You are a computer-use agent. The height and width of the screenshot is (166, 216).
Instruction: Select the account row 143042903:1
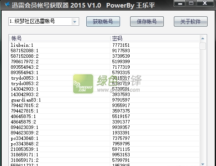pyautogui.click(x=104, y=89)
